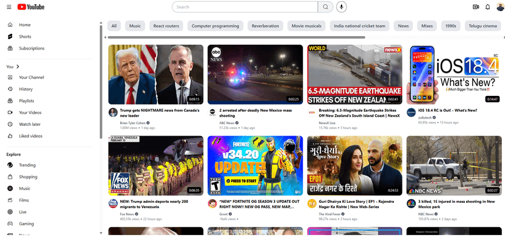
Task: Open New Zealand earthquake thumbnail
Action: (x=354, y=75)
